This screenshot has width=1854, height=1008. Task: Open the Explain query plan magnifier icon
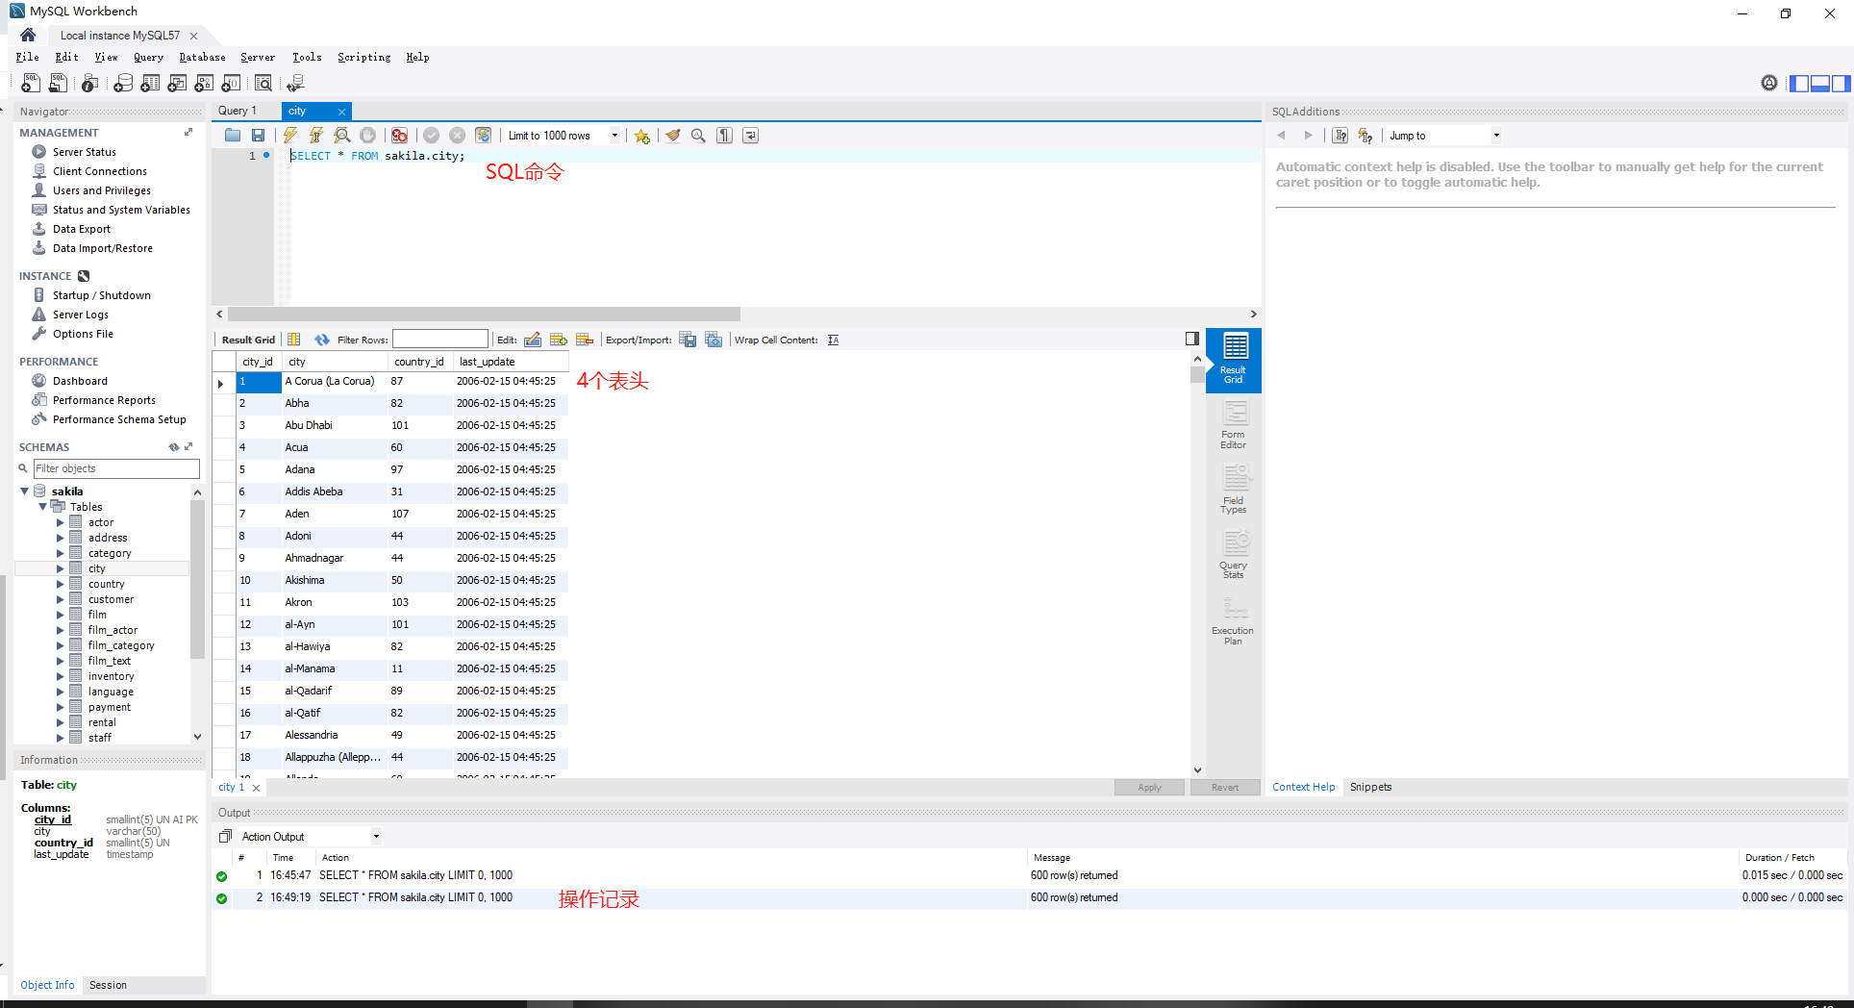[x=342, y=135]
